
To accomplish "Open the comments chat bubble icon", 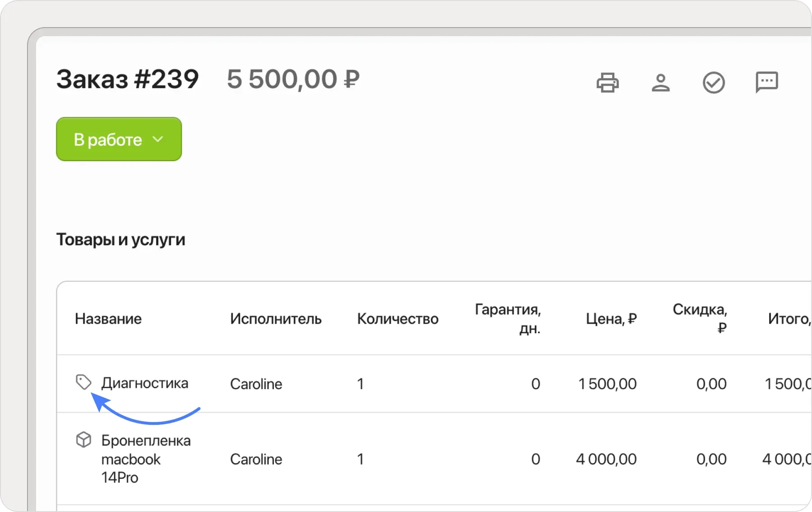I will [767, 82].
